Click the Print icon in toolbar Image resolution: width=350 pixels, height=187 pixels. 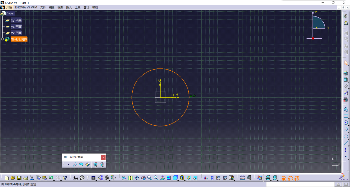click(x=26, y=178)
